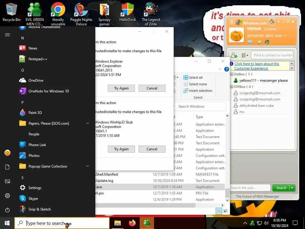Open the contact list layout dropdown

(x=245, y=55)
